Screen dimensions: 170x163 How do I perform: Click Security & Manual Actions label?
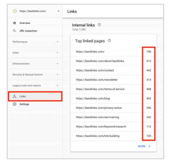pos(28,75)
